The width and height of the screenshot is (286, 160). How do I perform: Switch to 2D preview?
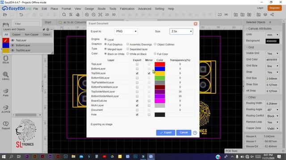[x=107, y=15]
